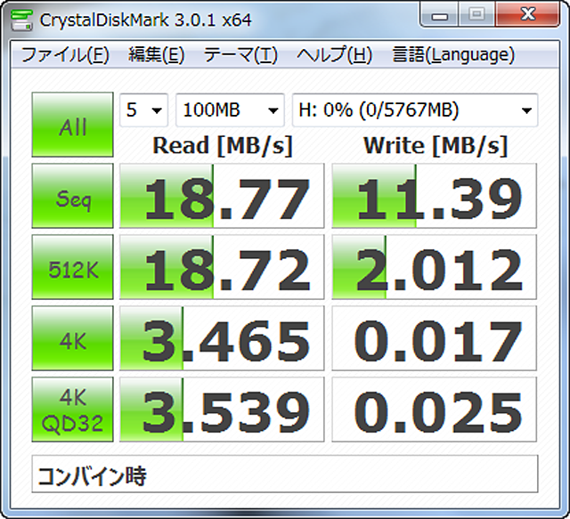Open the ヘルプ(H) menu
Screen dimensions: 570x519
click(x=334, y=55)
